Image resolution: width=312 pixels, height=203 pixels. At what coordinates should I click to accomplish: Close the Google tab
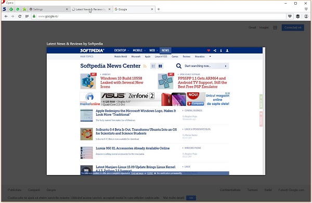point(152,9)
